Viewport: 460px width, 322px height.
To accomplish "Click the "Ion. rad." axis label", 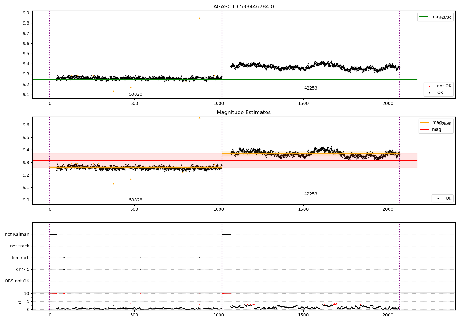I will pyautogui.click(x=21, y=258).
